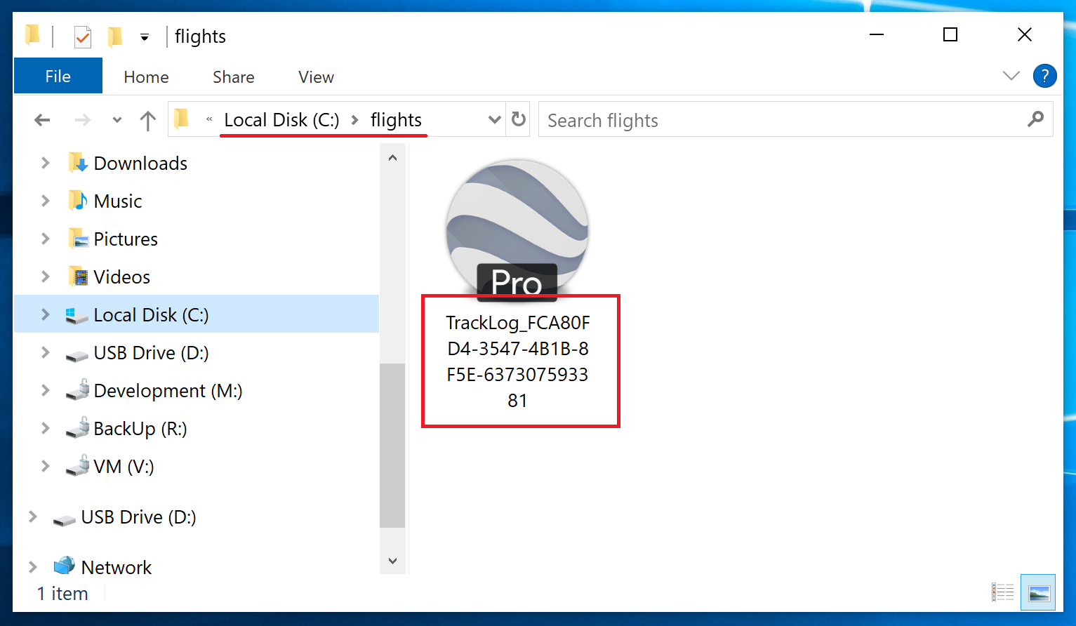The width and height of the screenshot is (1076, 626).
Task: Open the File ribbon tab
Action: click(x=58, y=76)
